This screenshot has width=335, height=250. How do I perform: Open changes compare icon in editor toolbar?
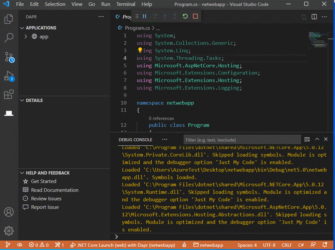304,17
